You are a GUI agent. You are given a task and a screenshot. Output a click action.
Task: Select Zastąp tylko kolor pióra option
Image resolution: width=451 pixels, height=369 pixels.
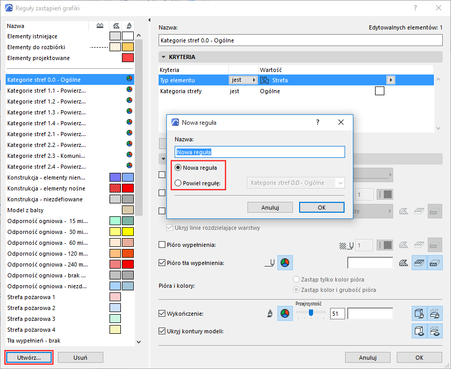296,279
